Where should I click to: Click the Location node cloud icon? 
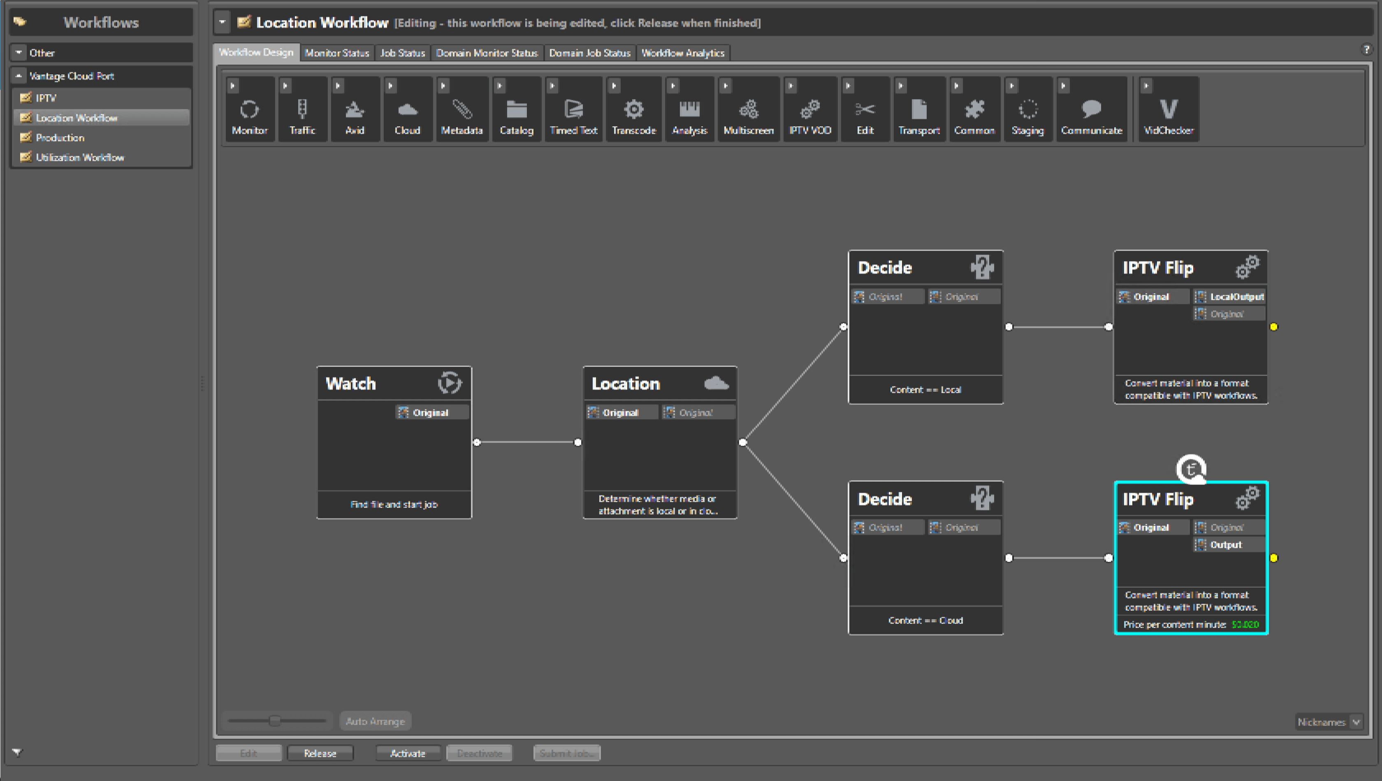coord(716,383)
